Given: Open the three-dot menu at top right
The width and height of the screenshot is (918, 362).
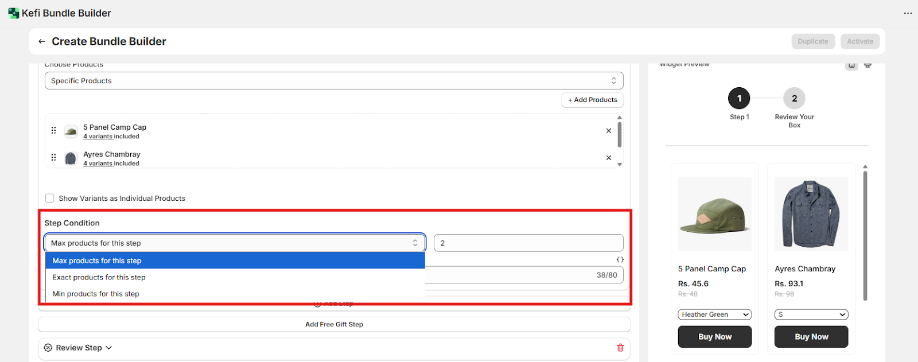Looking at the screenshot, I should point(908,13).
